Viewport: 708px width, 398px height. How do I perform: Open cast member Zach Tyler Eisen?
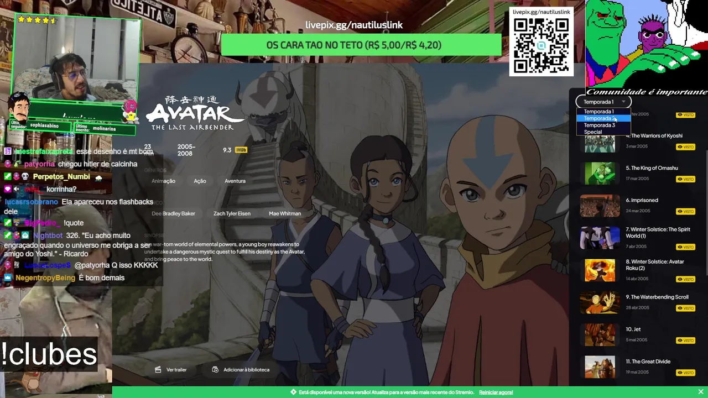click(232, 213)
